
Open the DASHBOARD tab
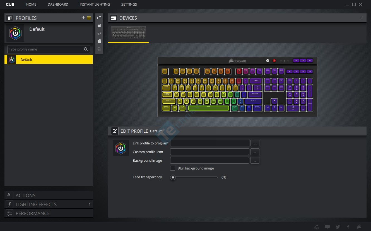coord(58,4)
